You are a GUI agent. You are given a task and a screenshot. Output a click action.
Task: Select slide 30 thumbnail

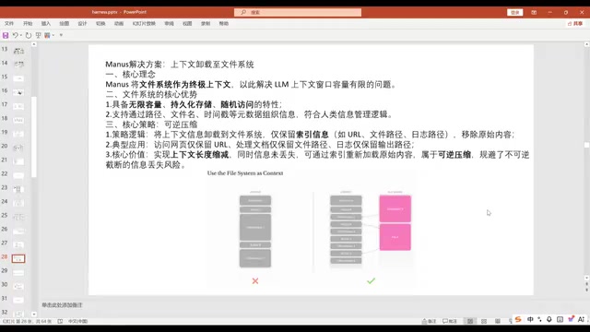coord(18,286)
